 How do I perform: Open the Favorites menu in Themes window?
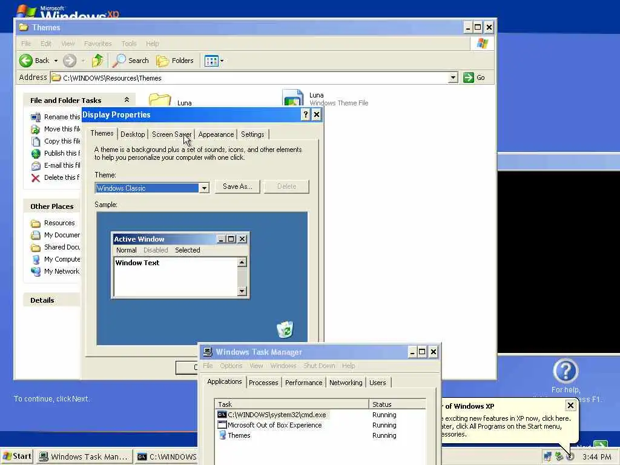tap(97, 44)
